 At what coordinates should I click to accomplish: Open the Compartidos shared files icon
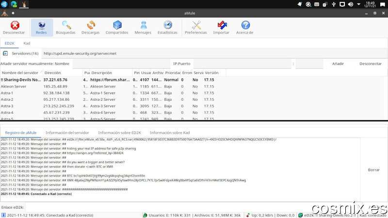[x=117, y=28]
